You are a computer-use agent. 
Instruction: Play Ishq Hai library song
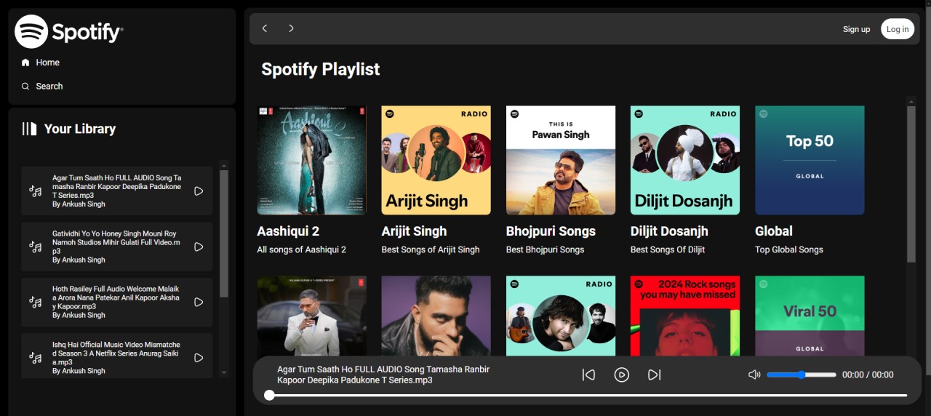199,358
